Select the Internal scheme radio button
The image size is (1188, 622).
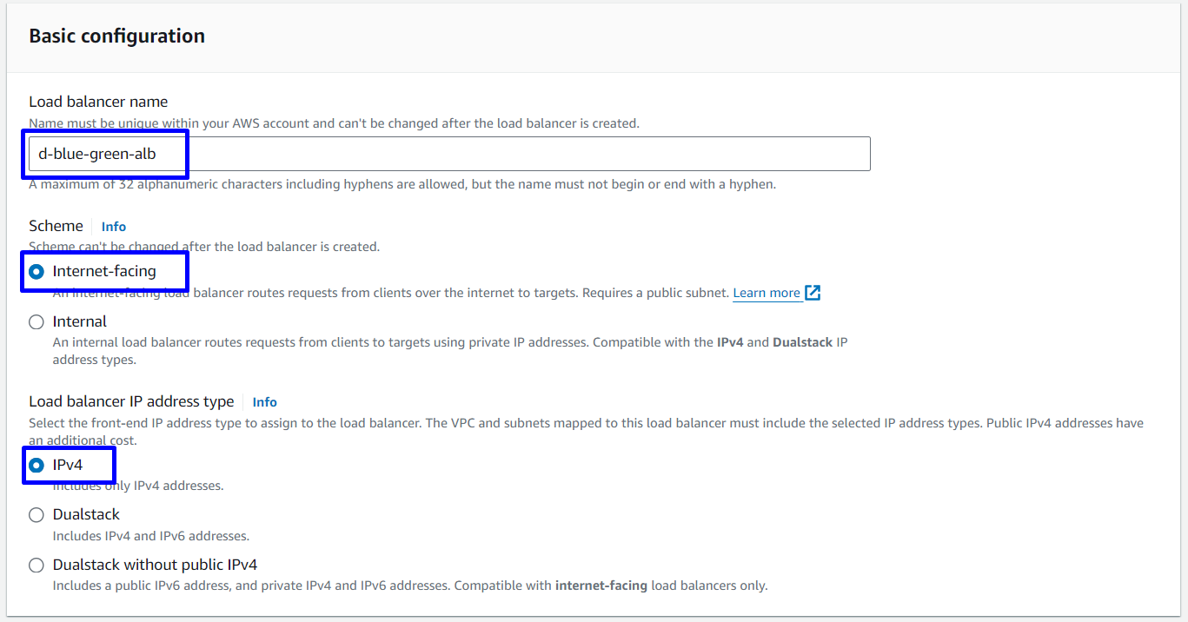pyautogui.click(x=37, y=321)
